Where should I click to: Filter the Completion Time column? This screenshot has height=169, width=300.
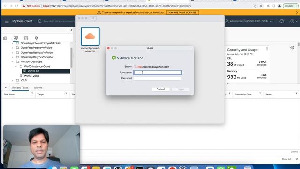pyautogui.click(x=260, y=94)
